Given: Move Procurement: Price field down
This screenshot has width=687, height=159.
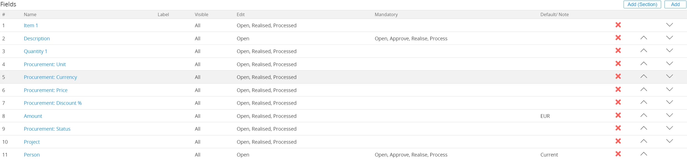Looking at the screenshot, I should tap(669, 89).
